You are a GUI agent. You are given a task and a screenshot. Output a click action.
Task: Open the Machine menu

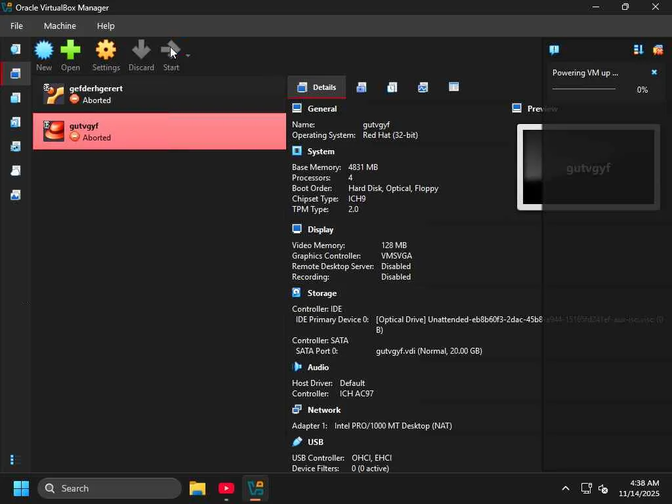tap(60, 26)
